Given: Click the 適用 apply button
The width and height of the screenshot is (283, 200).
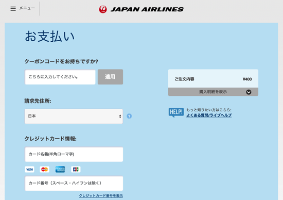Looking at the screenshot, I should [110, 77].
